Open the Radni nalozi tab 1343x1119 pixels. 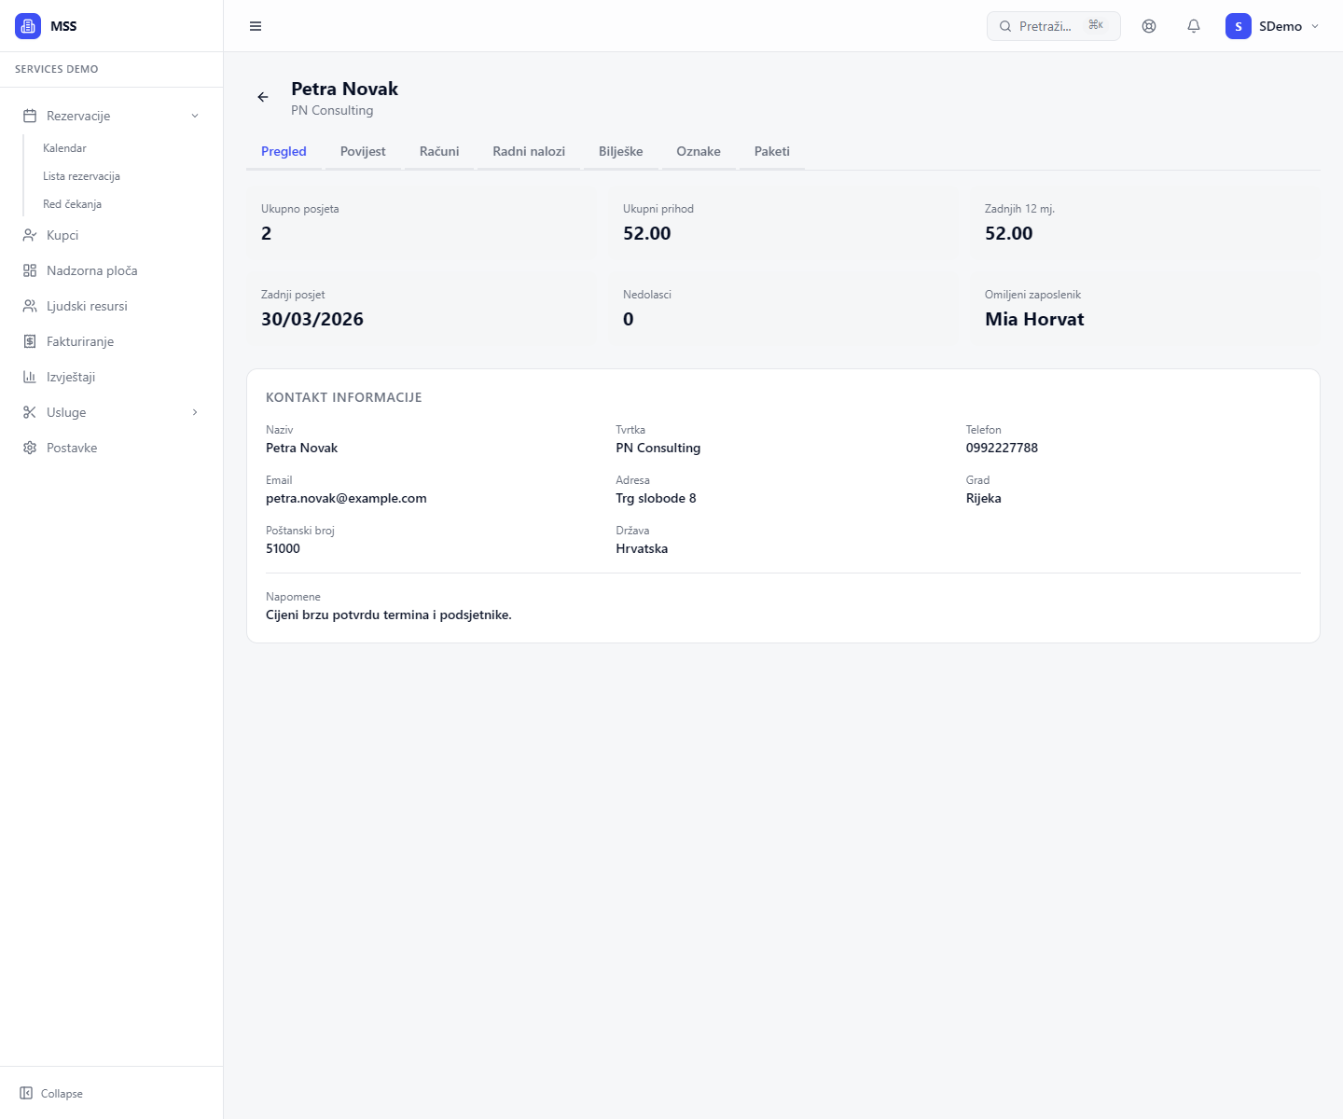point(528,151)
